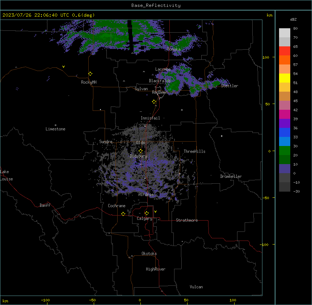Select the yellow 51-54 dBZ legend swatch
This screenshot has width=312, height=305.
[x=284, y=78]
